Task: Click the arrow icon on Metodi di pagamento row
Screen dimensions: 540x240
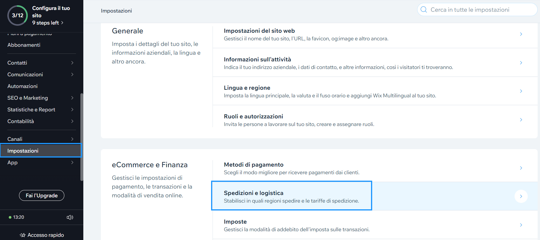Action: click(x=521, y=168)
